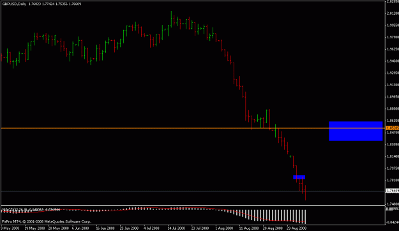Click the 1.97900 price level label

coord(393,37)
